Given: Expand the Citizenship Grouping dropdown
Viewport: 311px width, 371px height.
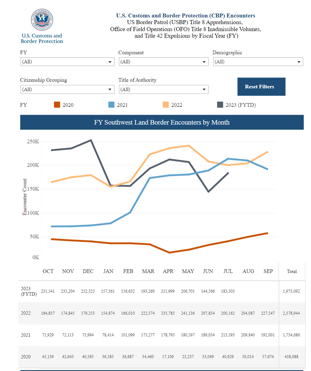Looking at the screenshot, I should (x=67, y=89).
